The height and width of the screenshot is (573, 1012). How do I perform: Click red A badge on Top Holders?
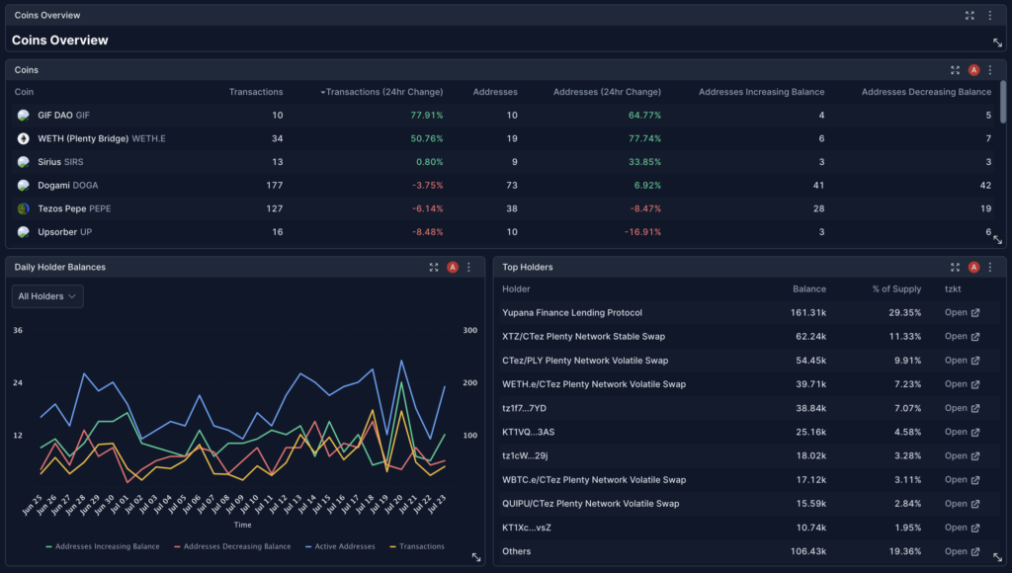tap(973, 267)
